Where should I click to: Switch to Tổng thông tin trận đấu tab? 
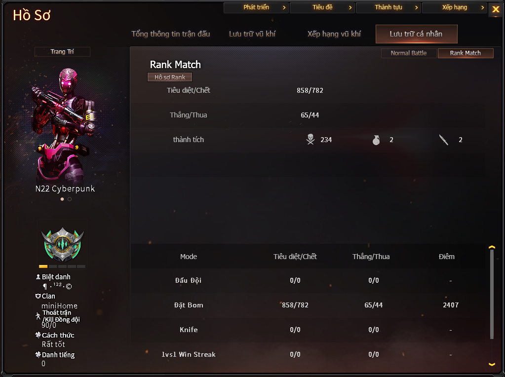pos(171,34)
